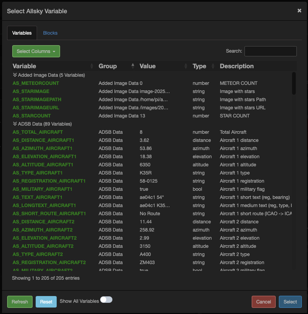Click the Reset button

coord(46,302)
